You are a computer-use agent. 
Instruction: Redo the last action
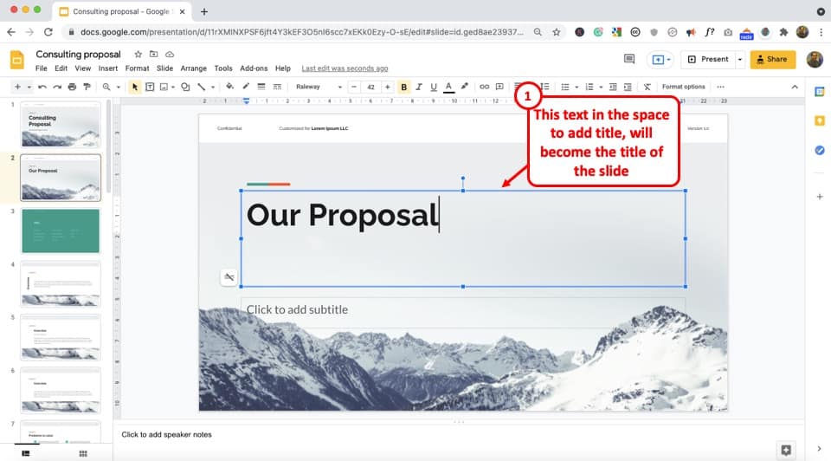point(57,87)
